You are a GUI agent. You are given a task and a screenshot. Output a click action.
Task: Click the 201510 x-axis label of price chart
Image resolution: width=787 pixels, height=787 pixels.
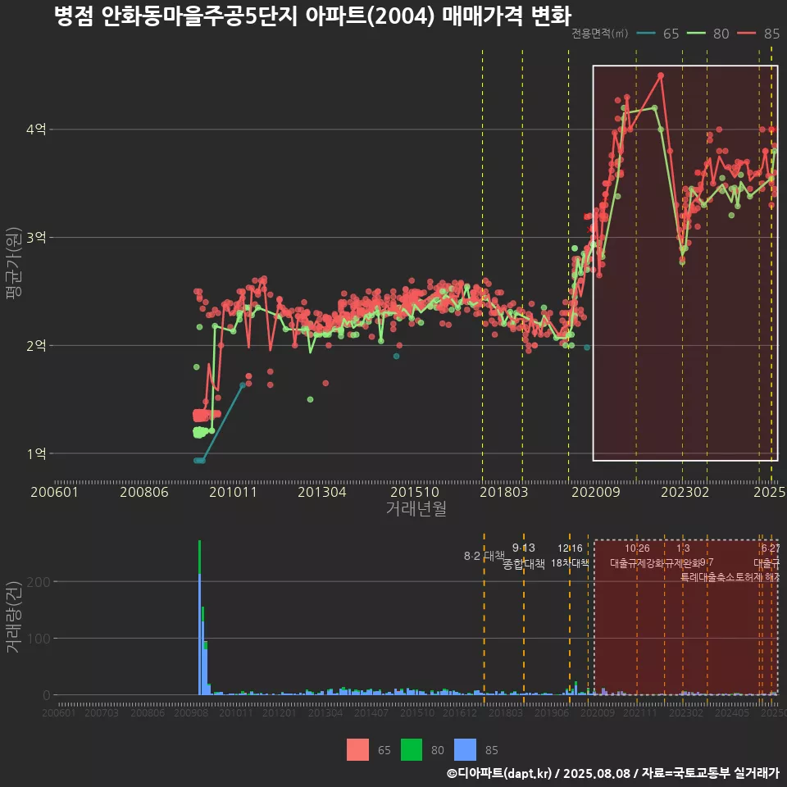coord(415,492)
